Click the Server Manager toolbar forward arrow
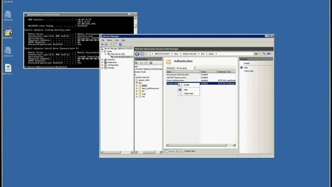The height and width of the screenshot is (187, 332). [106, 44]
